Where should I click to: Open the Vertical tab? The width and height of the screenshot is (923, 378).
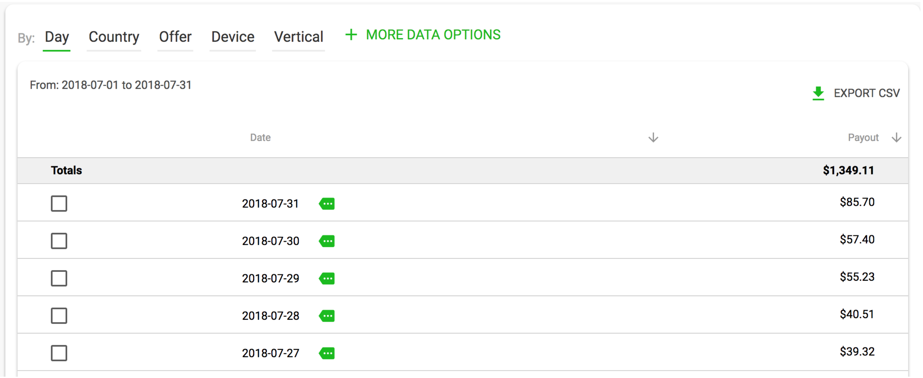(298, 37)
